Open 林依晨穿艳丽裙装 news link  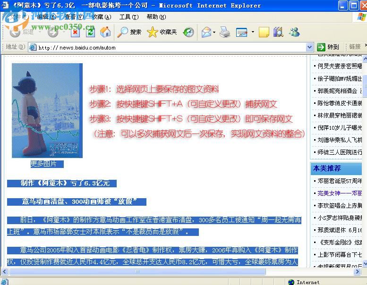pyautogui.click(x=340, y=116)
